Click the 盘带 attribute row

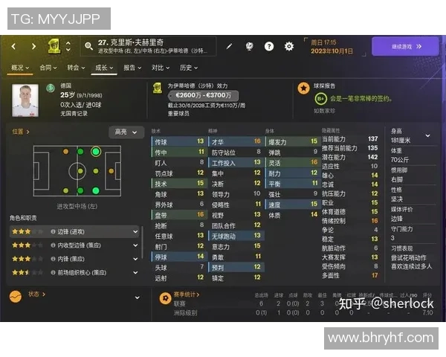click(x=178, y=215)
